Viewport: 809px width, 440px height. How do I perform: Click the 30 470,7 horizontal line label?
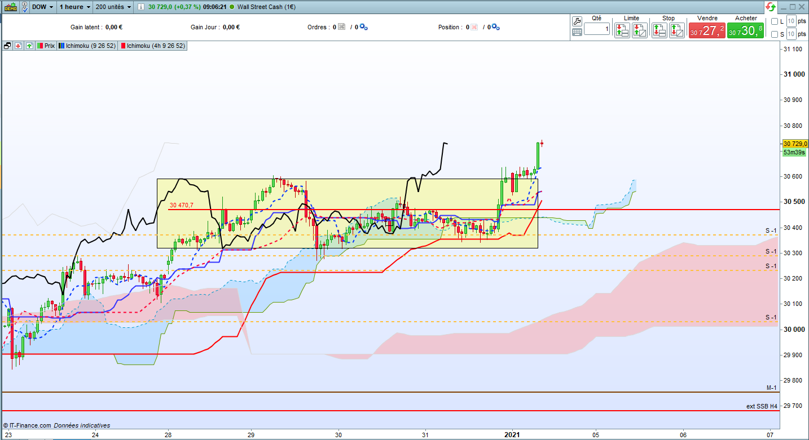coord(181,205)
